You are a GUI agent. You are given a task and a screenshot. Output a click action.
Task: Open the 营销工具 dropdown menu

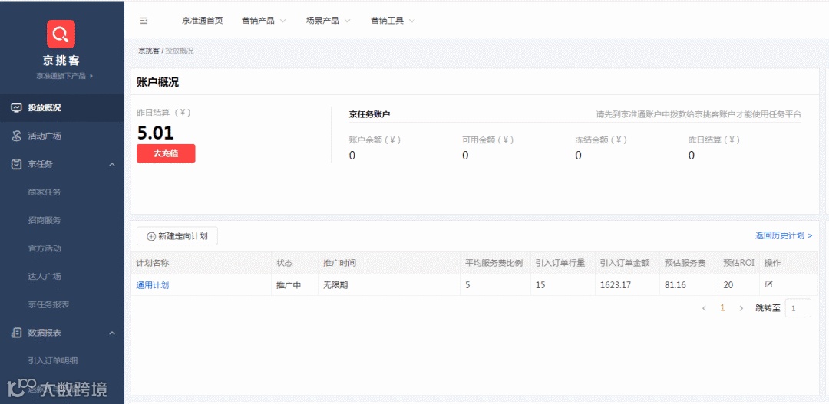392,21
